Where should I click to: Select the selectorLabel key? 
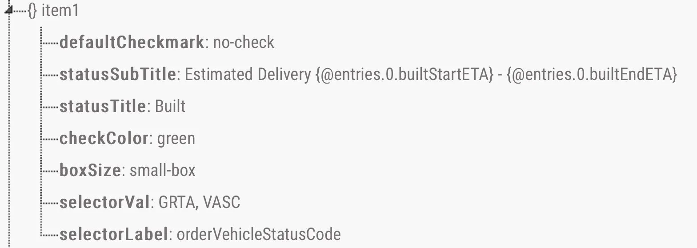[113, 234]
